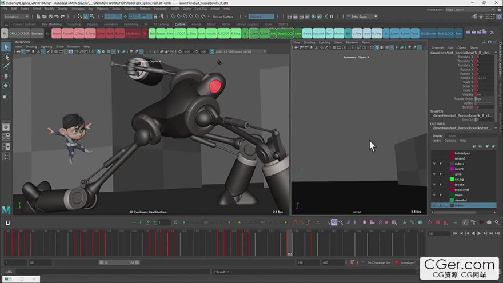The image size is (503, 283).
Task: Toggle playback P of the grnd layer
Action: 441,174
